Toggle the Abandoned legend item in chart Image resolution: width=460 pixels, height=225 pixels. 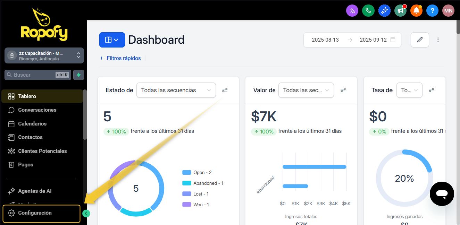[x=203, y=183]
